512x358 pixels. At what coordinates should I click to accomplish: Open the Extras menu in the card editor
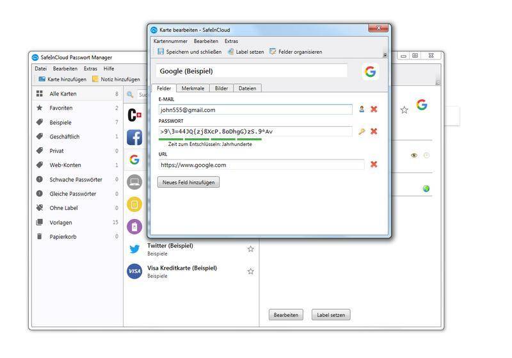(231, 41)
